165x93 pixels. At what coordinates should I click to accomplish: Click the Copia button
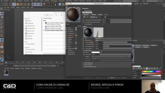100,15
